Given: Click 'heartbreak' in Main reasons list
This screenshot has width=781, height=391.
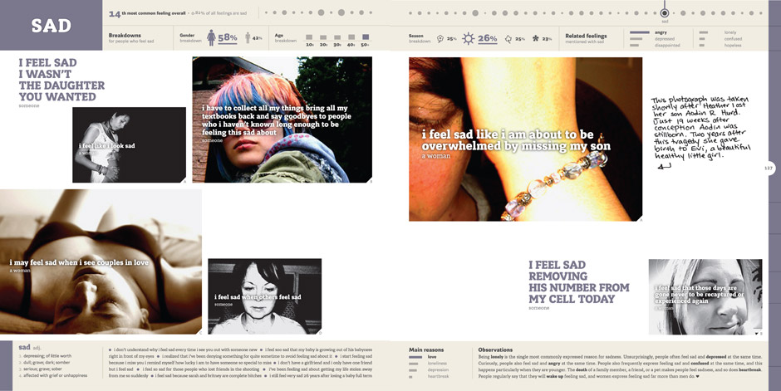Looking at the screenshot, I should [437, 376].
